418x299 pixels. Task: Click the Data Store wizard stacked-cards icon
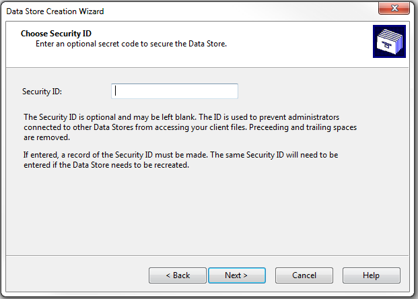[x=389, y=41]
